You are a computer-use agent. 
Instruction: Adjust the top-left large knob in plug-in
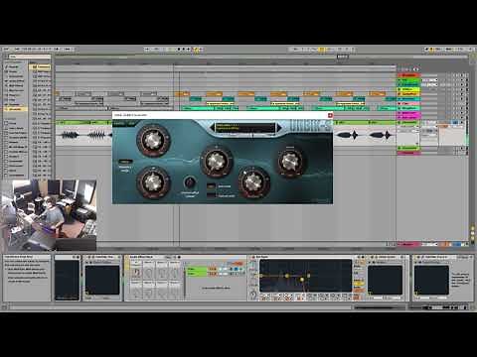click(x=153, y=140)
